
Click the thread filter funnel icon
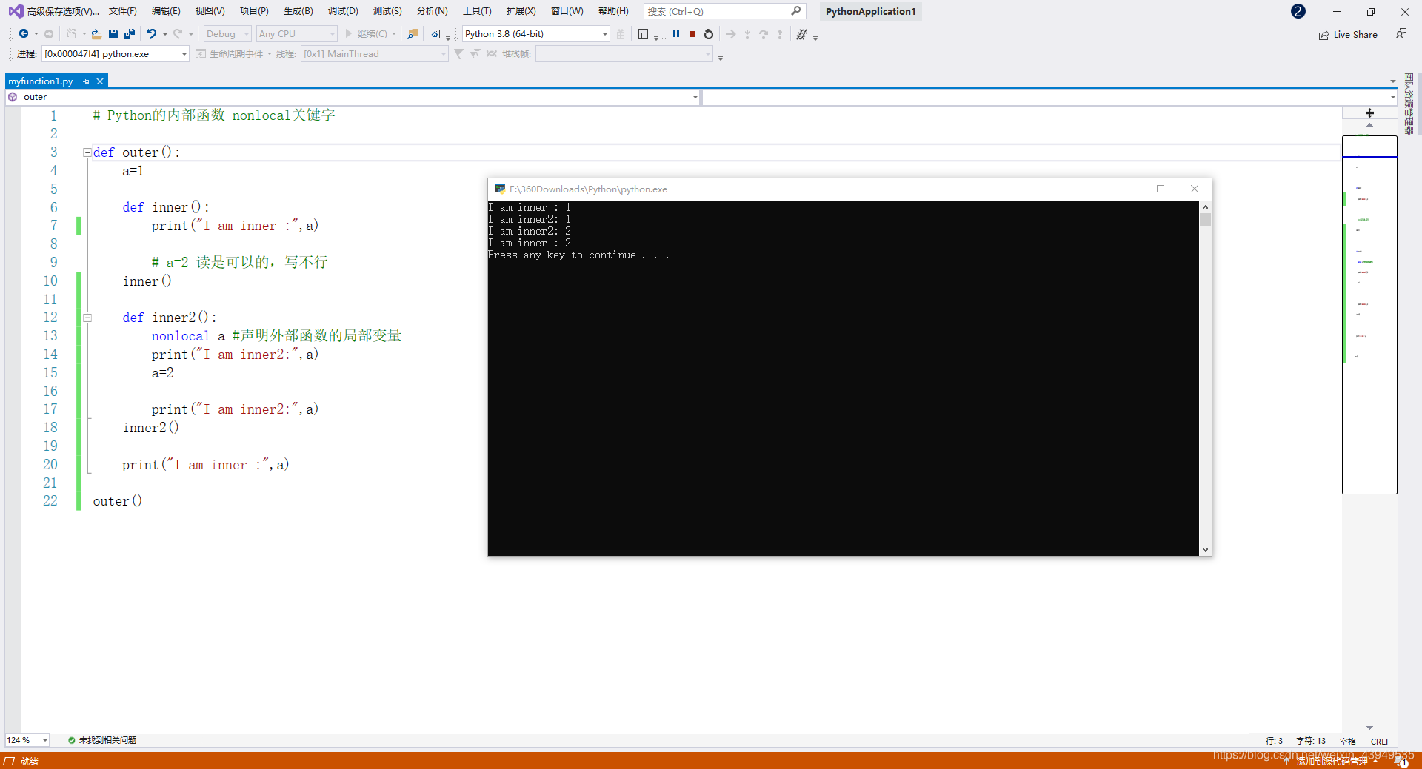458,53
